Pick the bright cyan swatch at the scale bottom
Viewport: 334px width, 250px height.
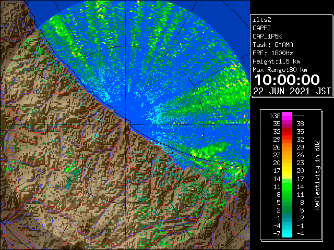[287, 233]
